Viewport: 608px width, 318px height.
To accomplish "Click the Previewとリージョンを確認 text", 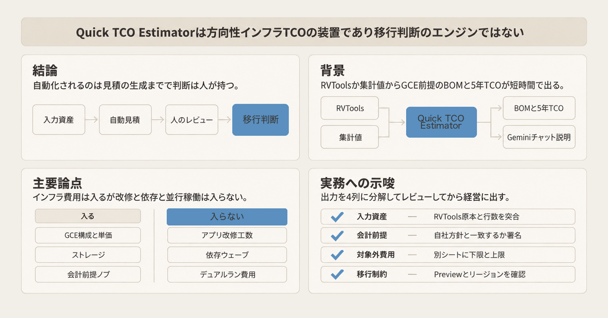I will point(480,274).
